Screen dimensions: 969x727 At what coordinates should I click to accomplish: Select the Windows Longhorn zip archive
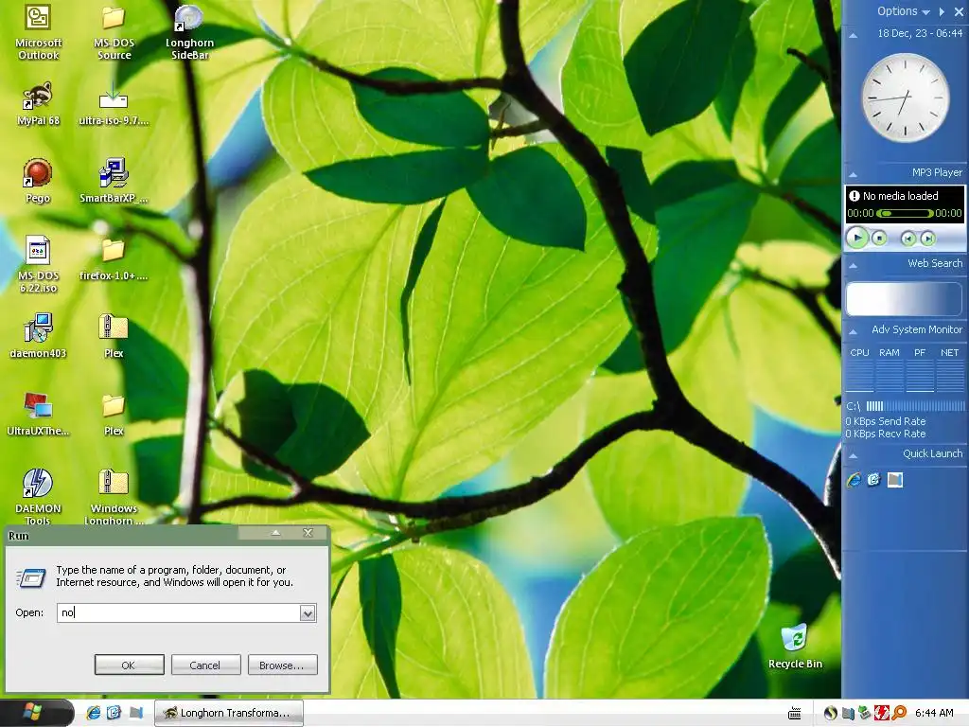[114, 496]
